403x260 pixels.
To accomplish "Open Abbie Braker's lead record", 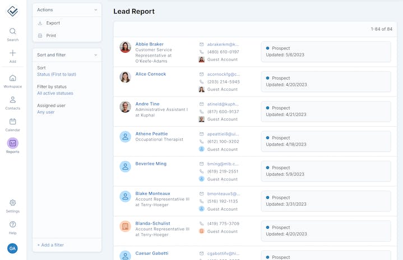I will [149, 44].
